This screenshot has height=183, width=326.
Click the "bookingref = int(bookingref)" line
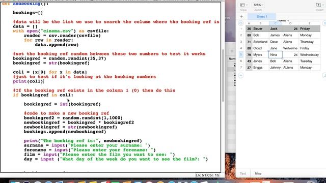point(62,104)
